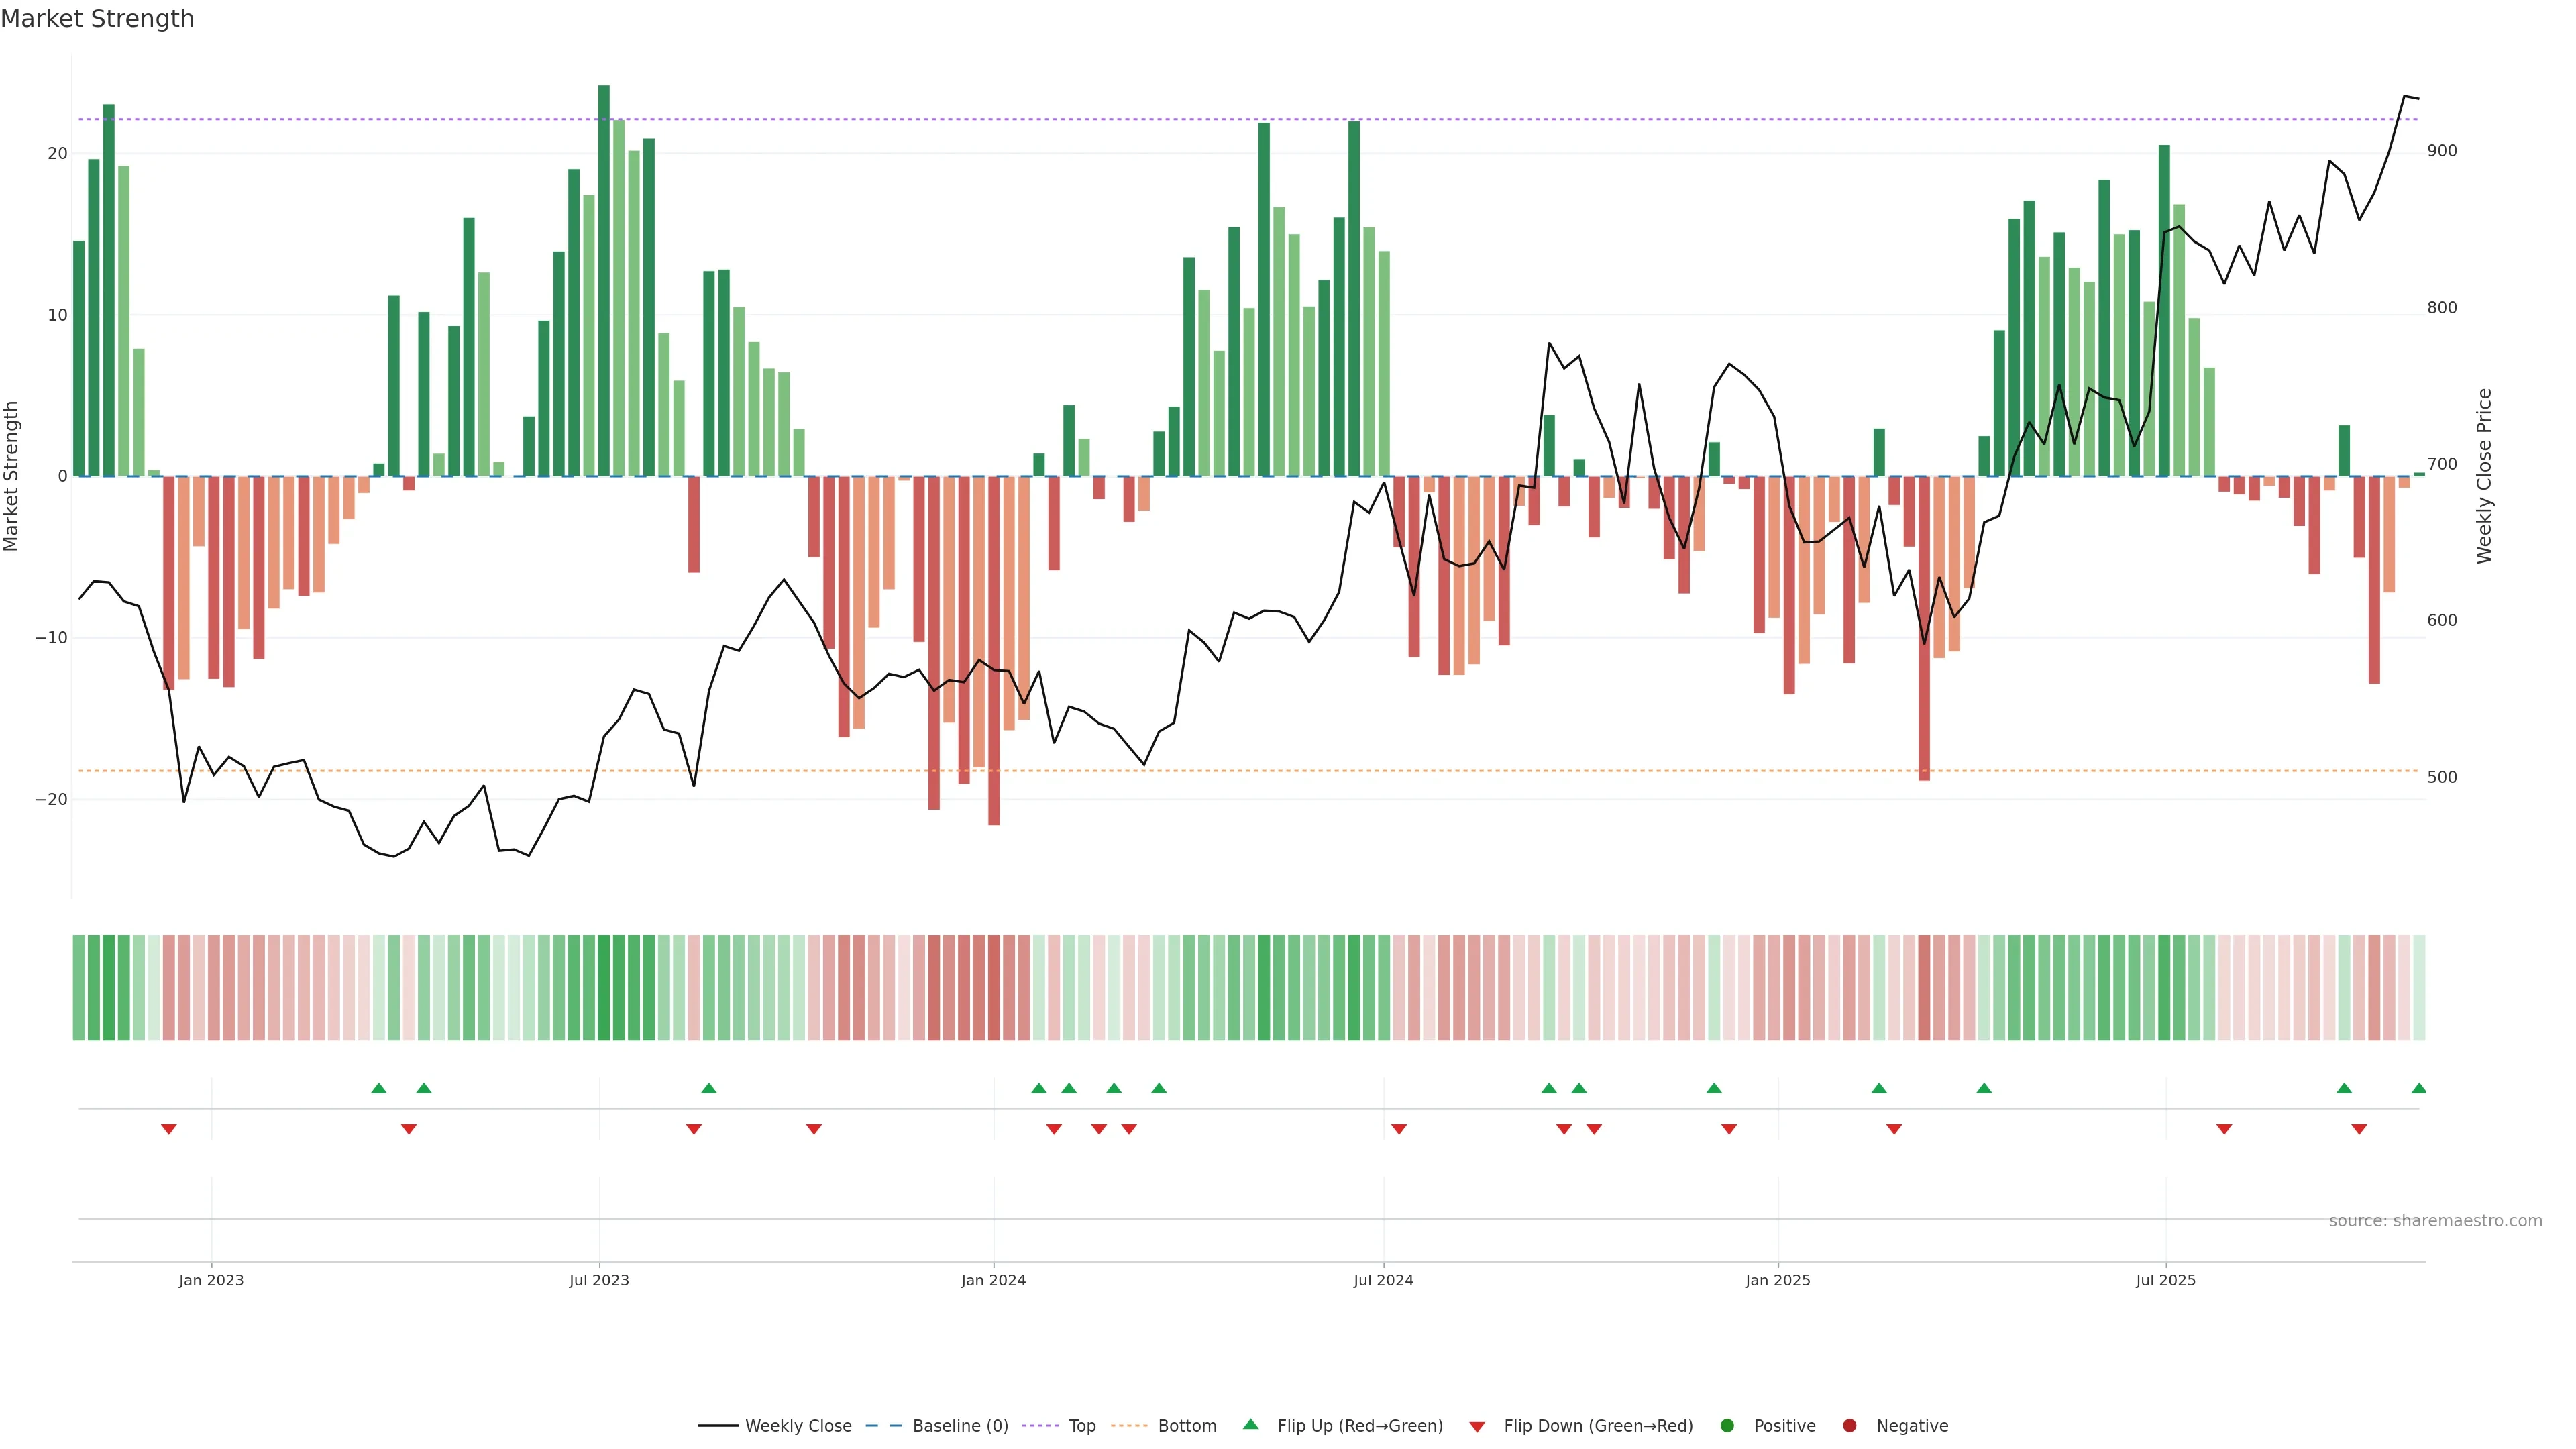
Task: Click the first green flip-up triangle marker
Action: (378, 1088)
